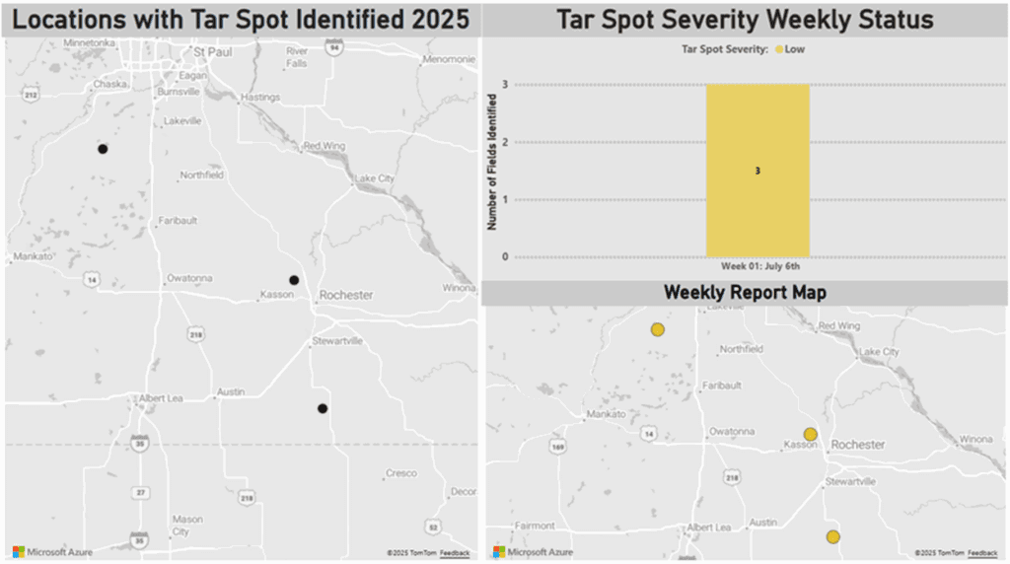Click the black tar spot marker near Lakeville
This screenshot has width=1010, height=564.
[103, 149]
